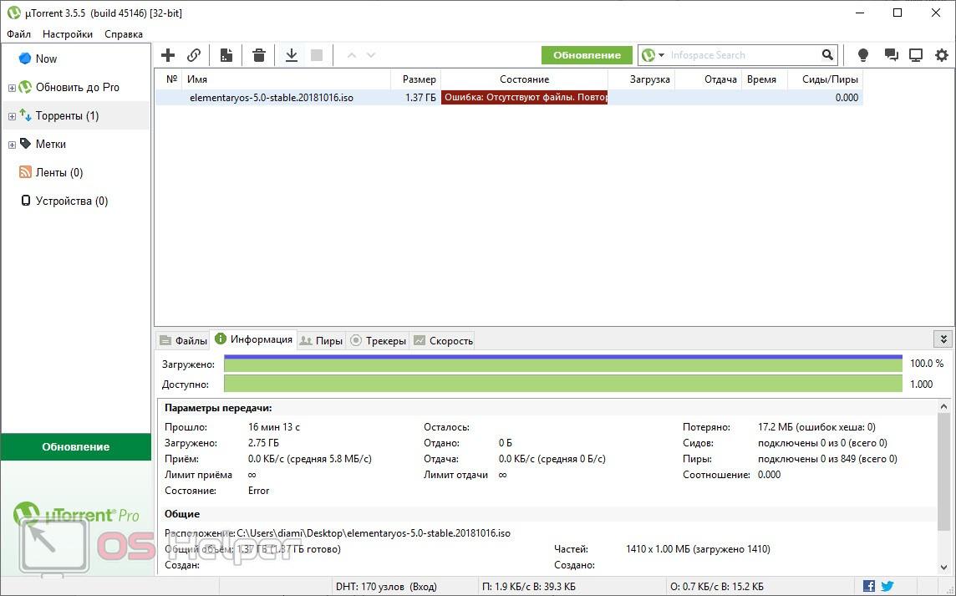
Task: Click the Доступно availability bar
Action: point(562,385)
